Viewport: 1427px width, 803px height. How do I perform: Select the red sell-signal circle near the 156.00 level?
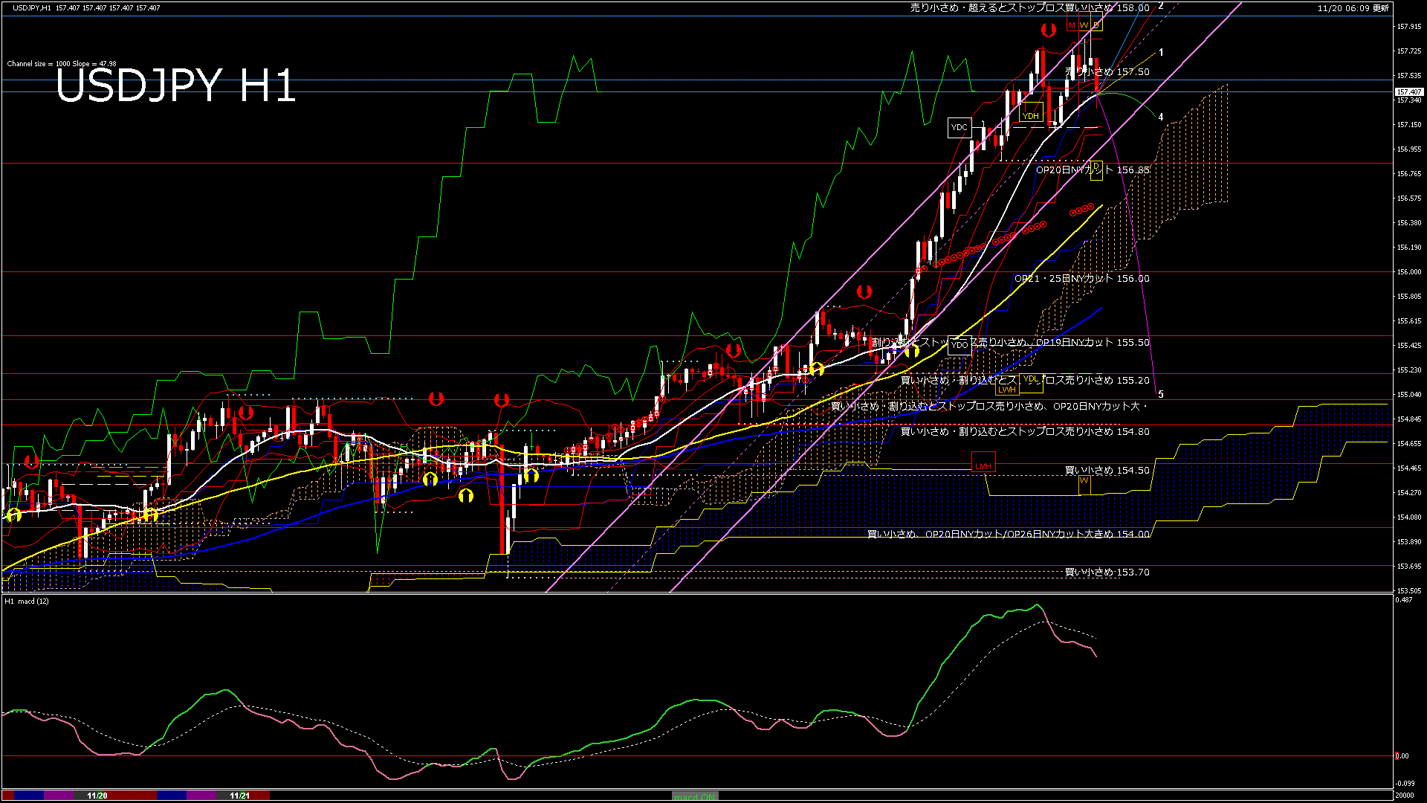[x=863, y=292]
